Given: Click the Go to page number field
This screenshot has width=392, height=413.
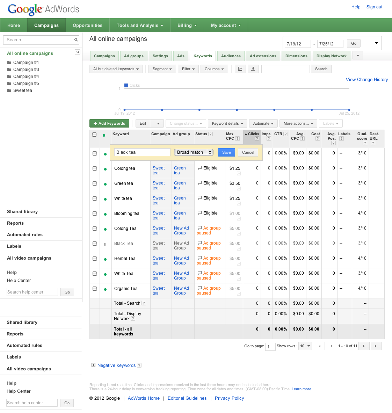Looking at the screenshot, I should (270, 346).
